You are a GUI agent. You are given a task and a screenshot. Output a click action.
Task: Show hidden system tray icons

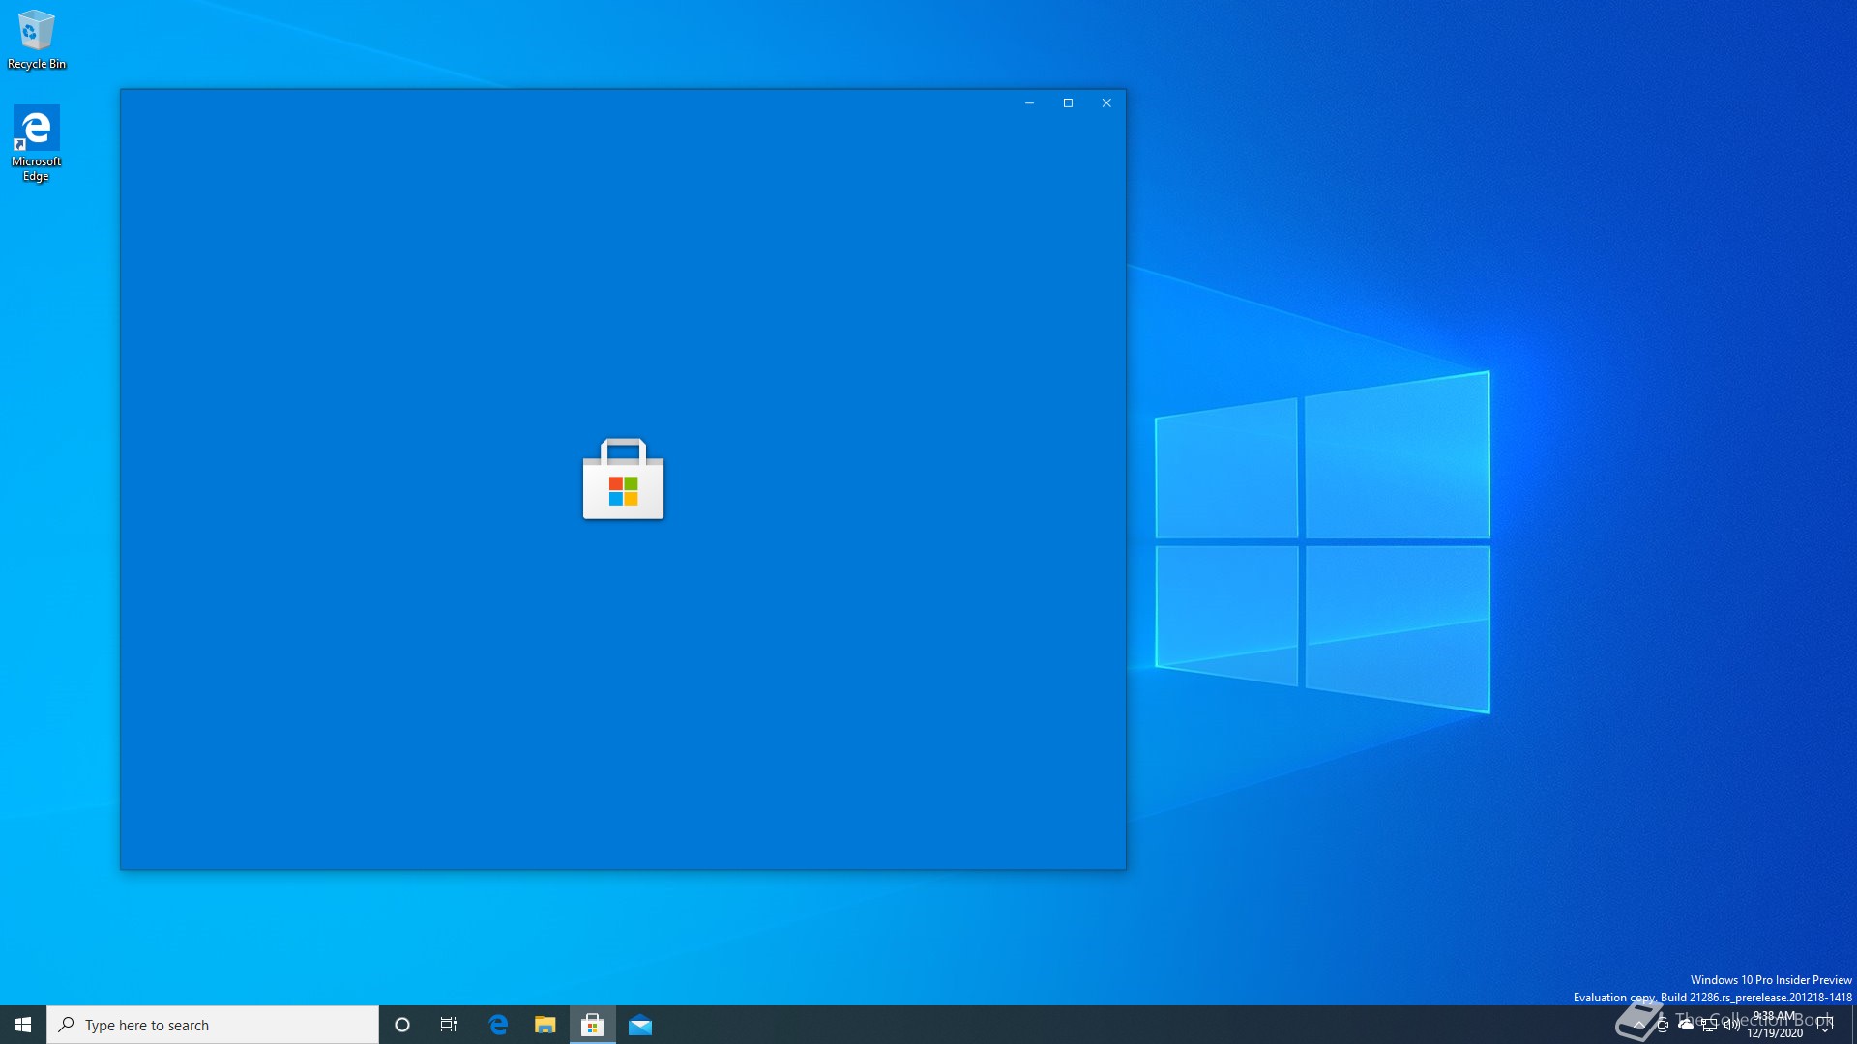pos(1639,1025)
